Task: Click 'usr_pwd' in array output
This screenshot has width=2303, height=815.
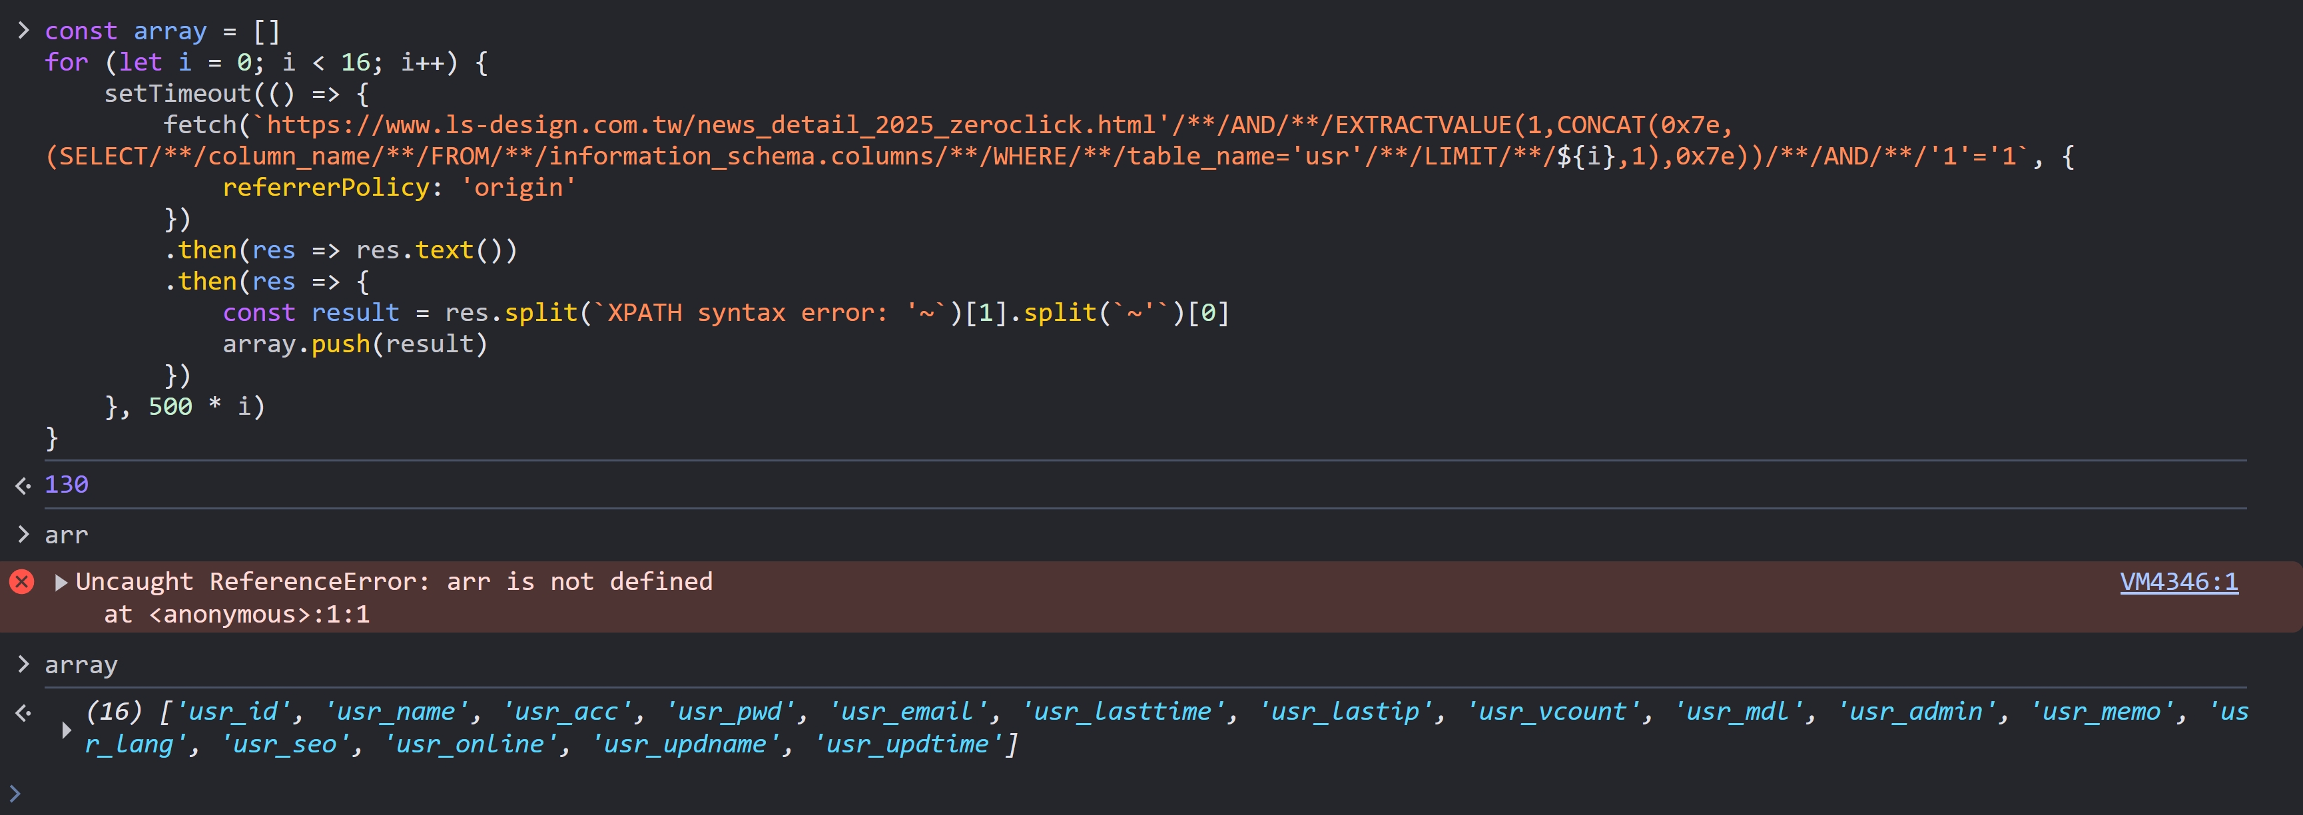Action: 731,711
